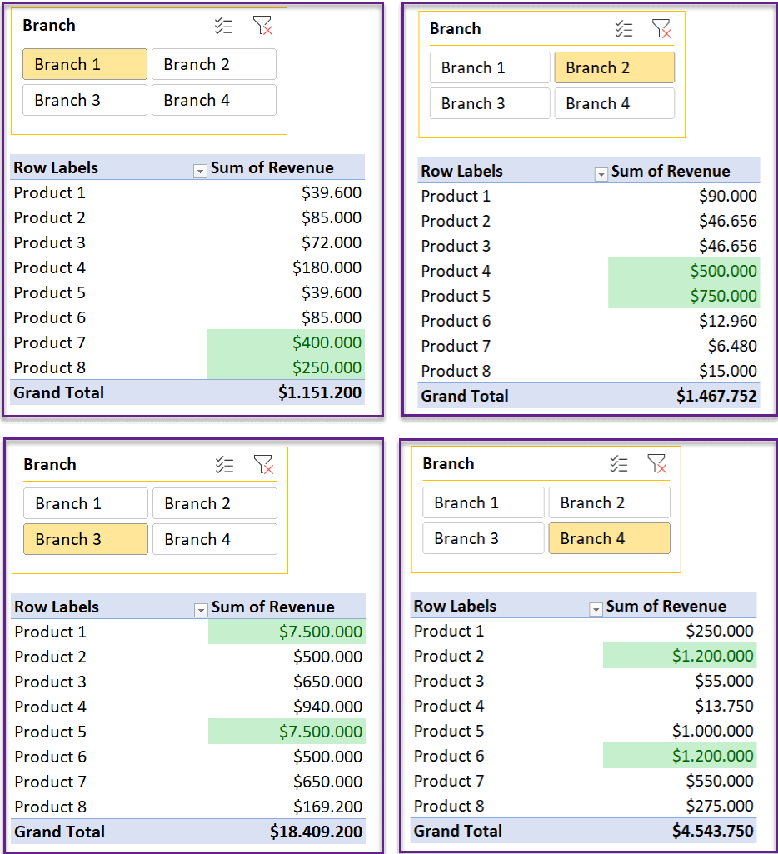Click green highlighted $400.000 cell for Product 7
Image resolution: width=778 pixels, height=854 pixels.
[x=286, y=342]
